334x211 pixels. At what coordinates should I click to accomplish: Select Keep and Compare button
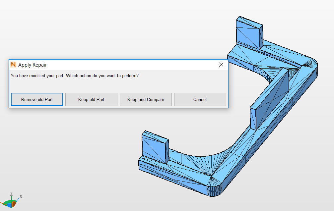pyautogui.click(x=146, y=99)
